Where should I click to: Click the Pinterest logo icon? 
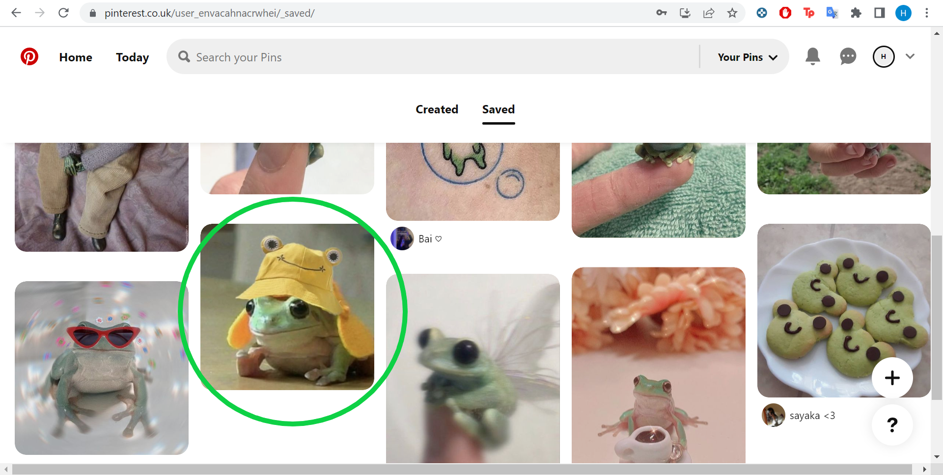pos(29,57)
